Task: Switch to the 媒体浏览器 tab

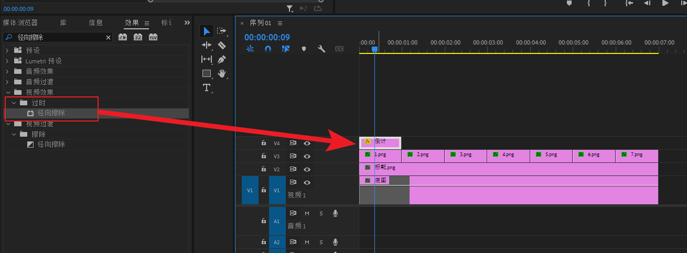Action: coord(20,23)
